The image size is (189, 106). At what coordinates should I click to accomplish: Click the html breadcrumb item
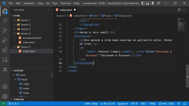pos(94,16)
